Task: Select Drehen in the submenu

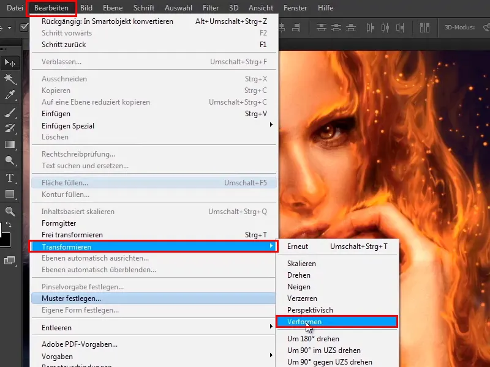Action: pyautogui.click(x=337, y=275)
